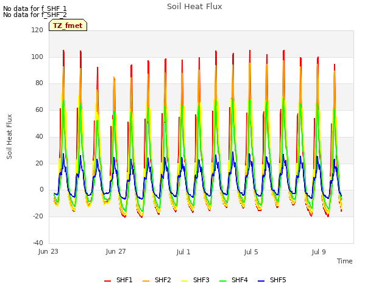This screenshot has height=292, width=390.
Task: Click the -40 y-axis tick label
Action: [x=38, y=243]
